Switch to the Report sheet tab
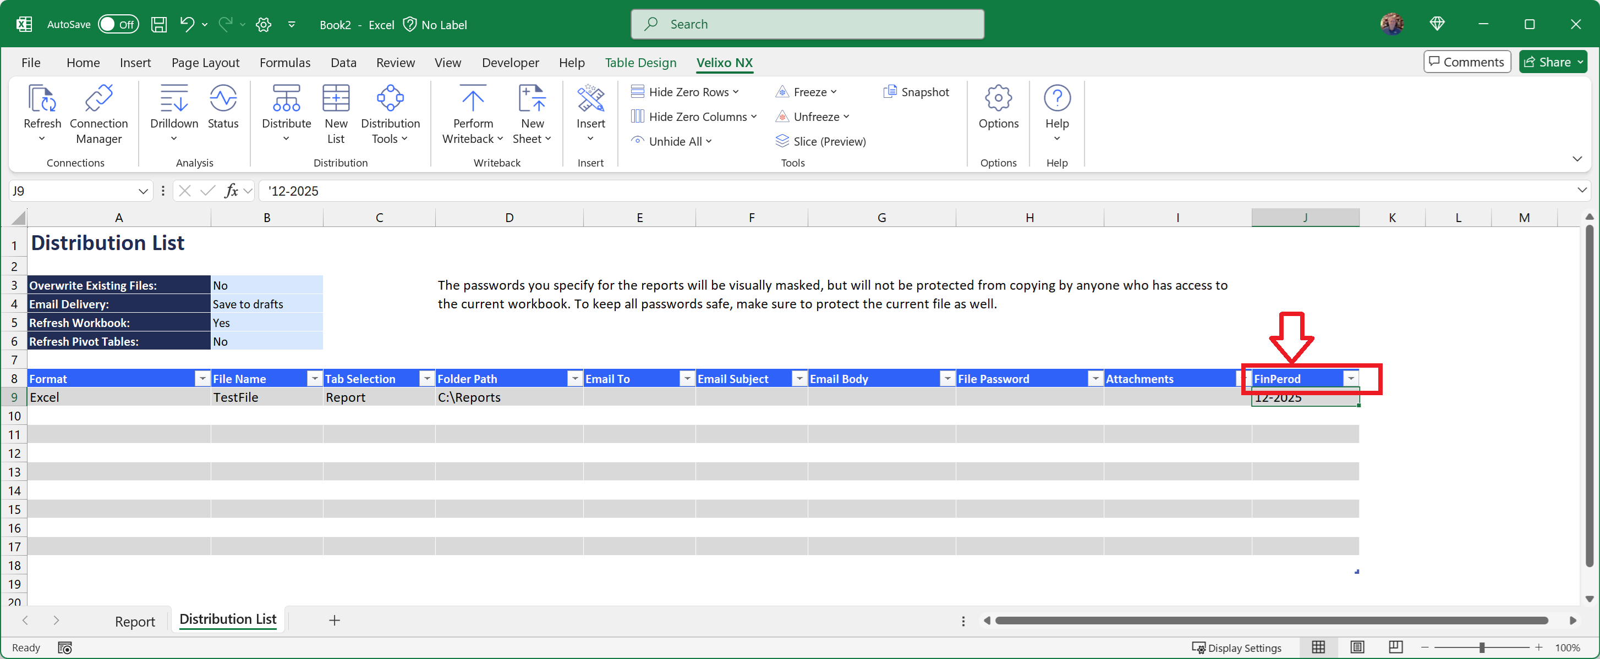This screenshot has width=1600, height=659. coord(135,621)
